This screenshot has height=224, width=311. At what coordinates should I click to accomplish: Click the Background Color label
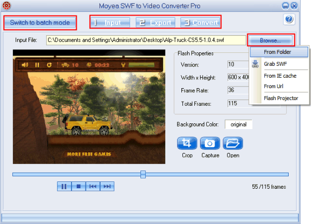[x=197, y=124]
